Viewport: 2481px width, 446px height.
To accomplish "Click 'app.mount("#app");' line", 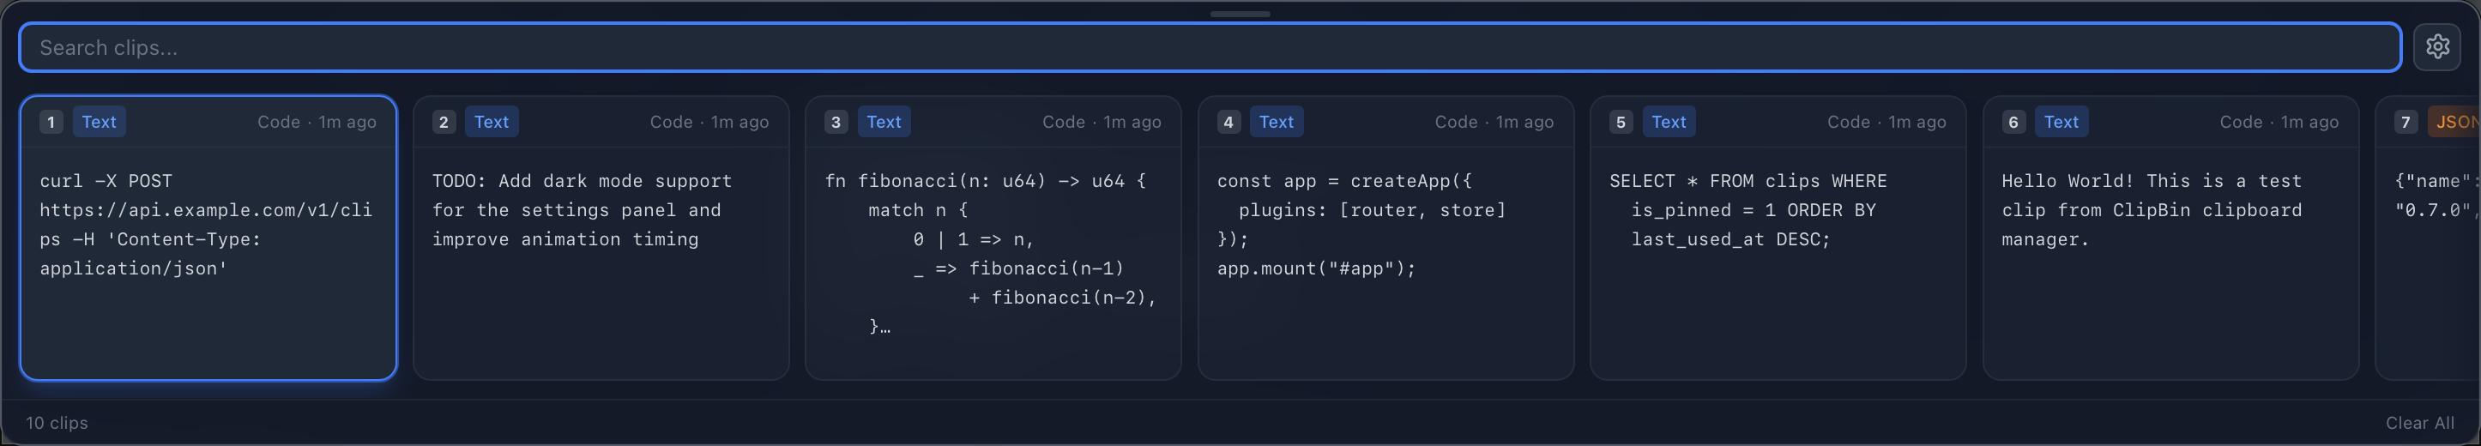I will tap(1317, 268).
